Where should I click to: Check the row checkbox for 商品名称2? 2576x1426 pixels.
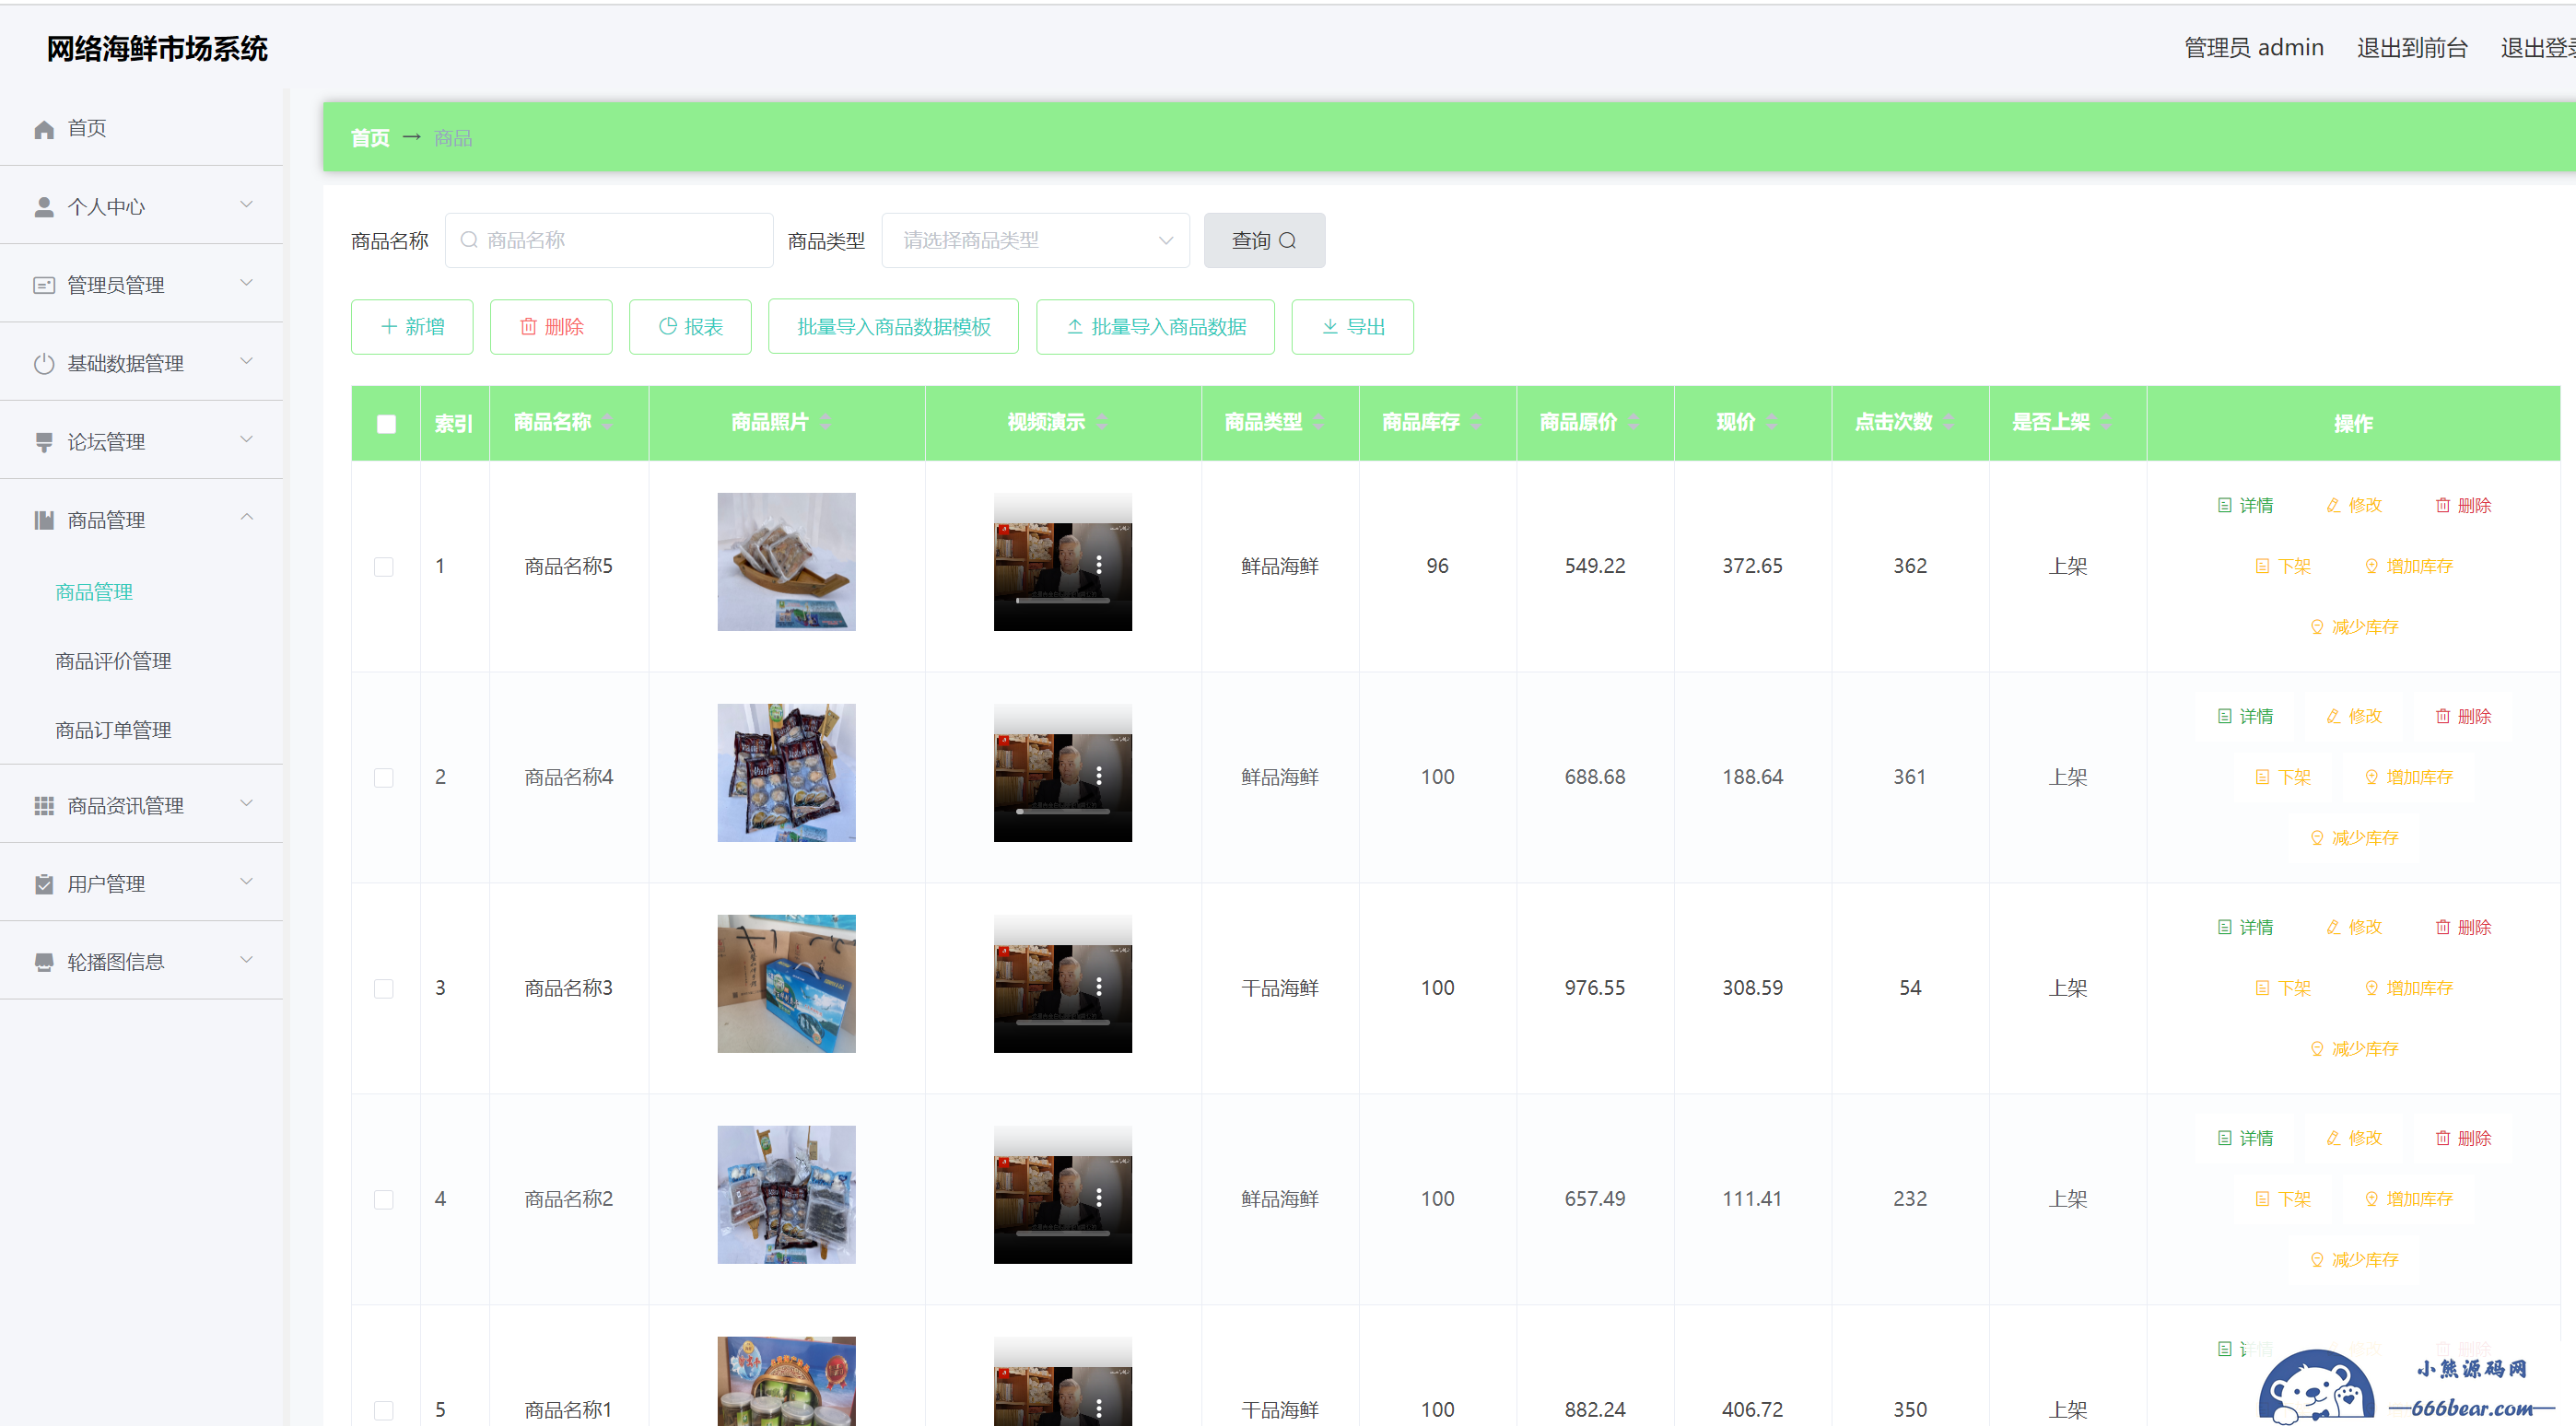[x=384, y=1200]
